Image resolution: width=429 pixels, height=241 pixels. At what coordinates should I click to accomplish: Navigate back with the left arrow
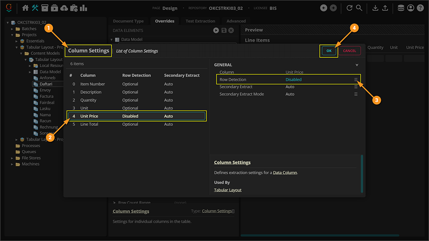(x=324, y=8)
